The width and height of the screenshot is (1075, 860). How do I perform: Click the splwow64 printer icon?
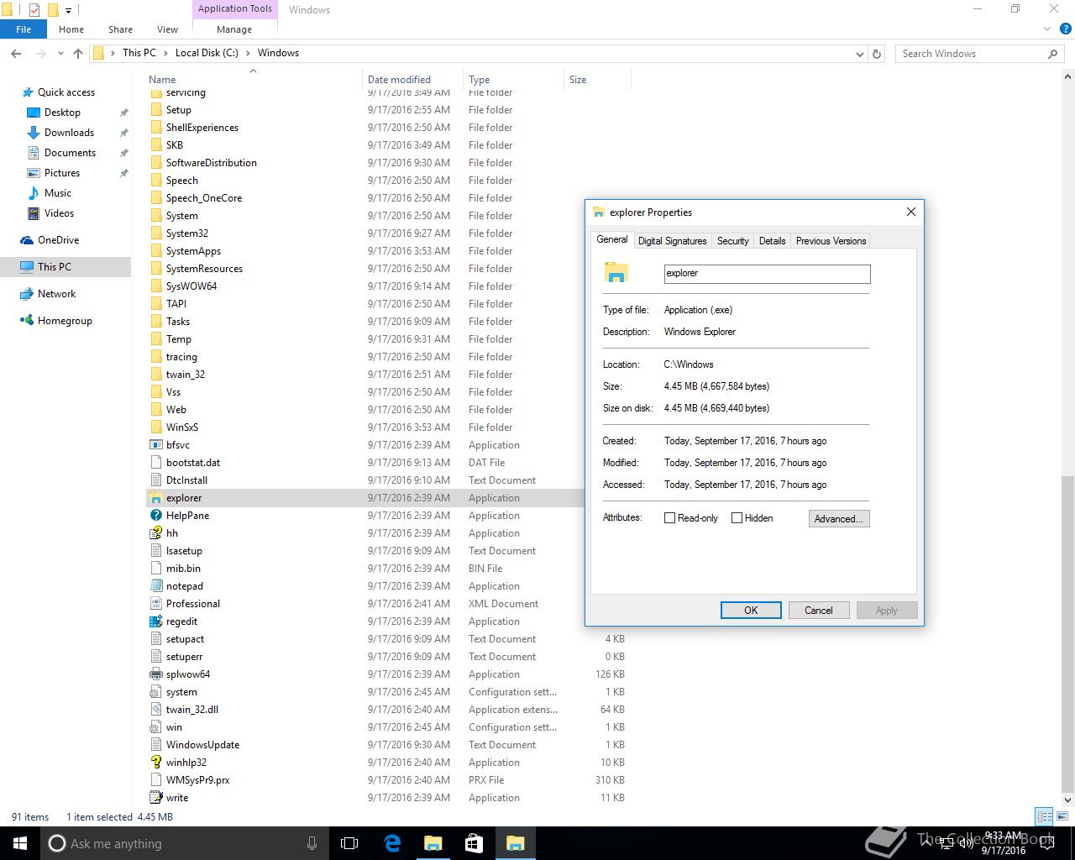pos(155,674)
